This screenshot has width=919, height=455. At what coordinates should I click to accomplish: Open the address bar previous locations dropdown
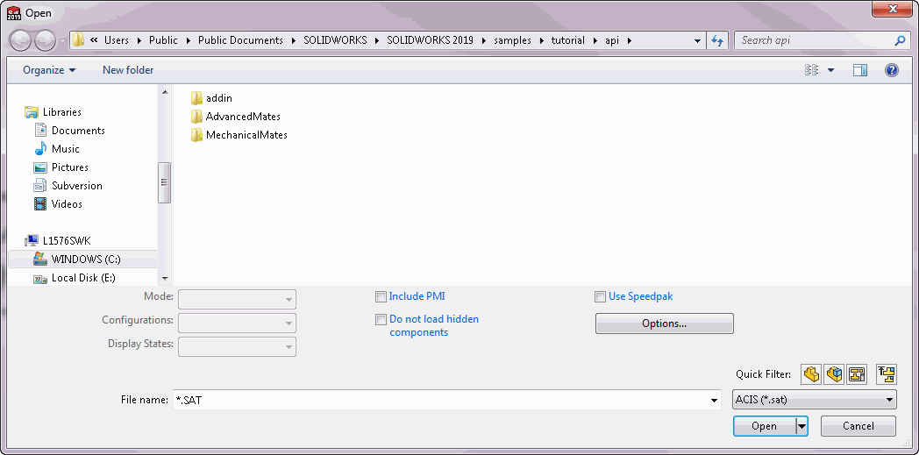point(697,41)
